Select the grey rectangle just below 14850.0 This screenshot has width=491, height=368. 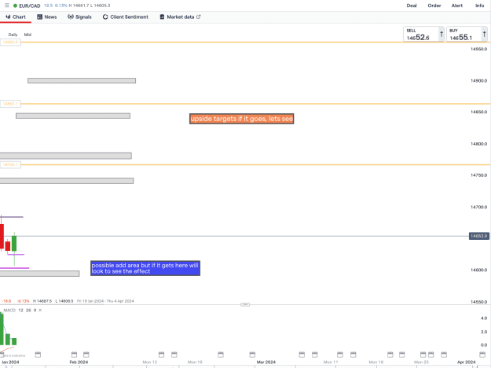[x=73, y=116]
